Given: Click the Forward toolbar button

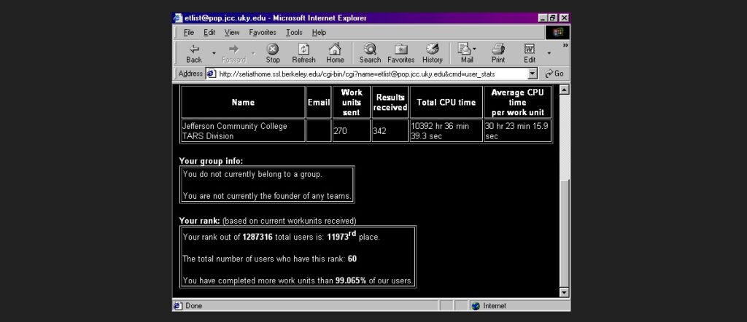Looking at the screenshot, I should pyautogui.click(x=233, y=53).
